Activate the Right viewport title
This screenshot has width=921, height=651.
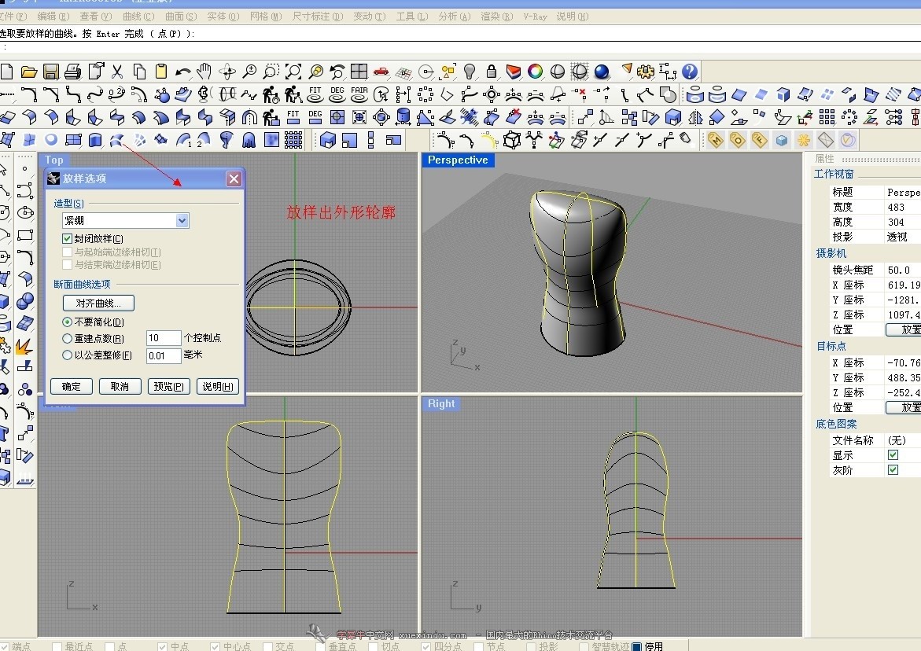(x=441, y=403)
